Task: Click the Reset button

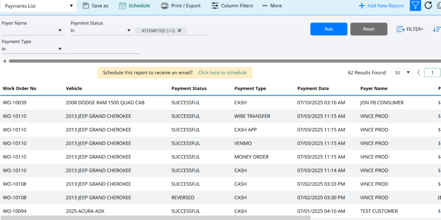Action: coord(369,29)
